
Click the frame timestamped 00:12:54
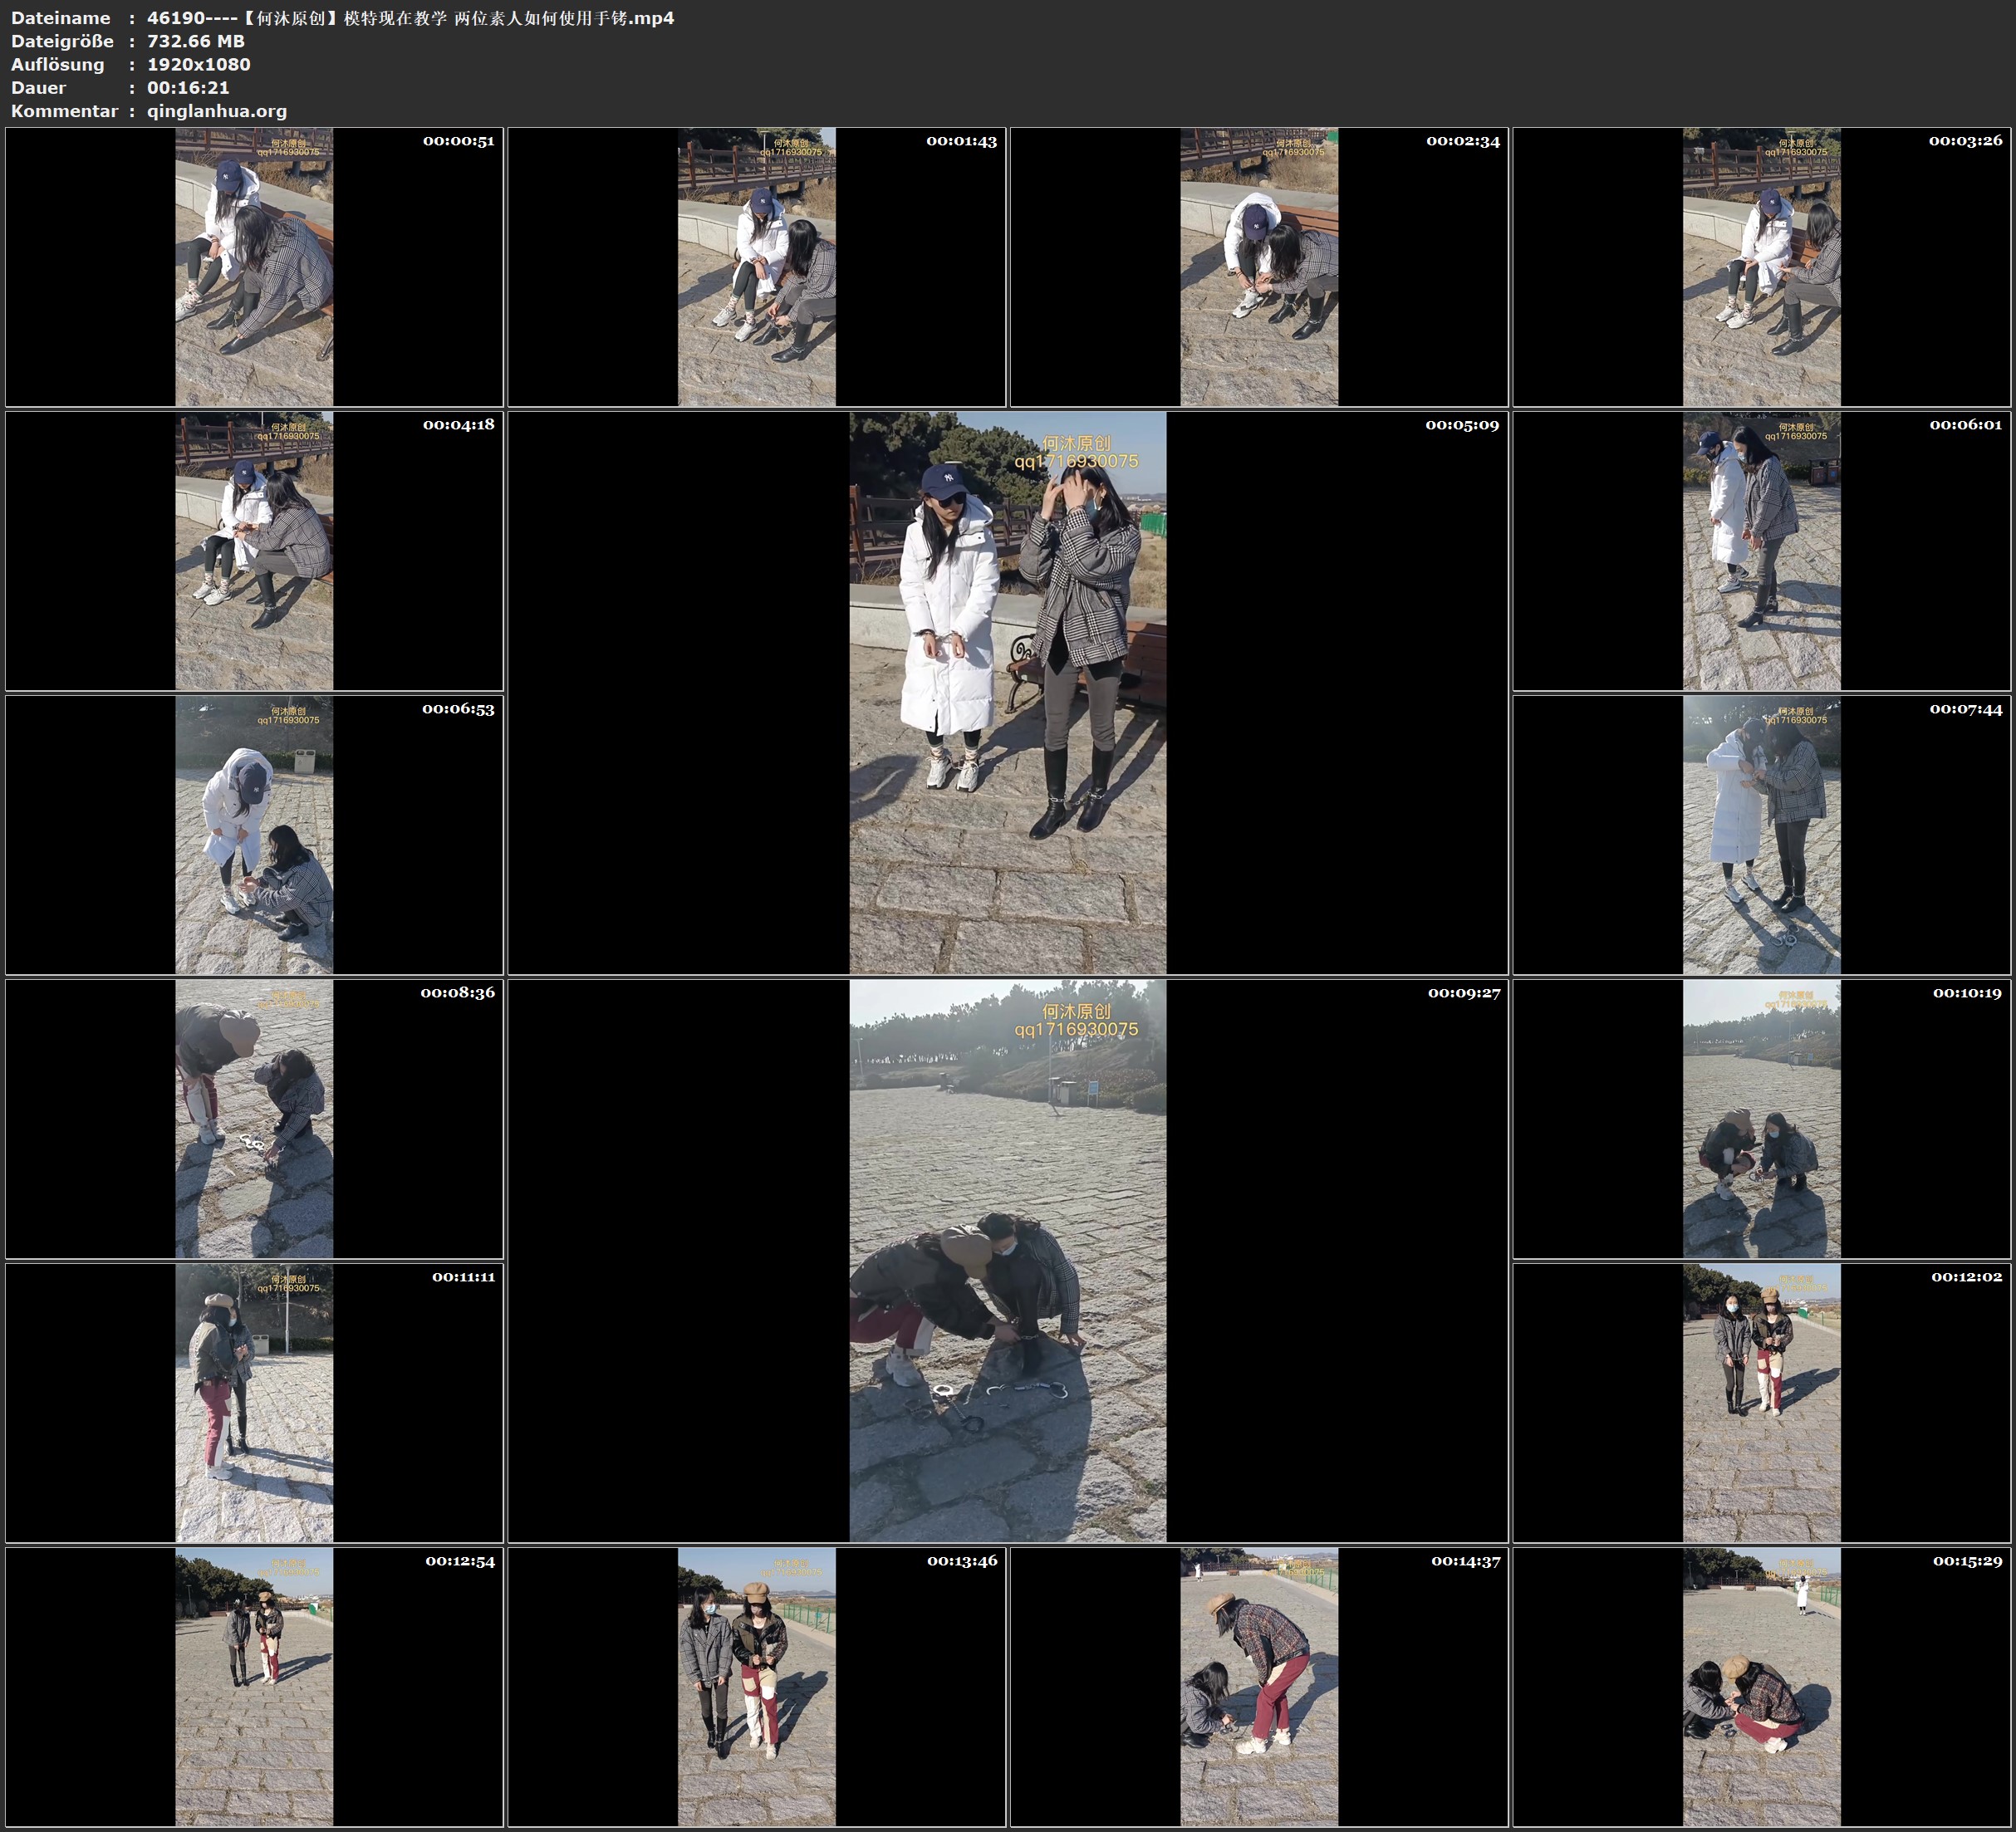click(x=254, y=1687)
